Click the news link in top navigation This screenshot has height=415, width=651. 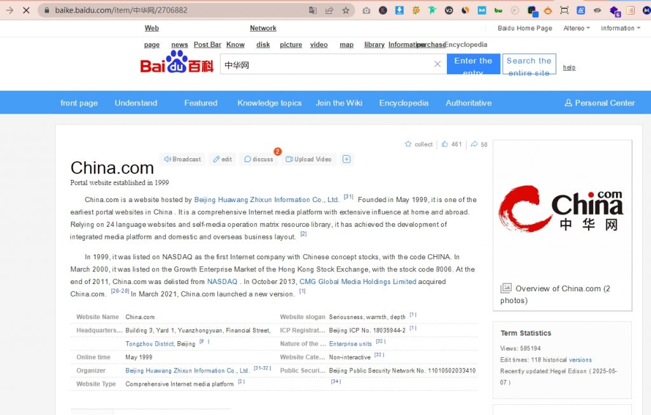tap(179, 45)
